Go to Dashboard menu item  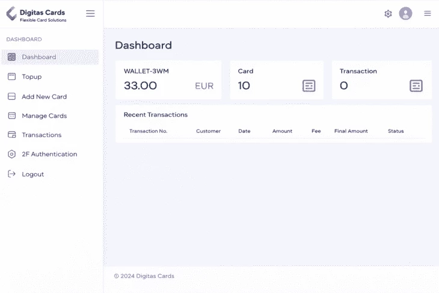pyautogui.click(x=50, y=57)
